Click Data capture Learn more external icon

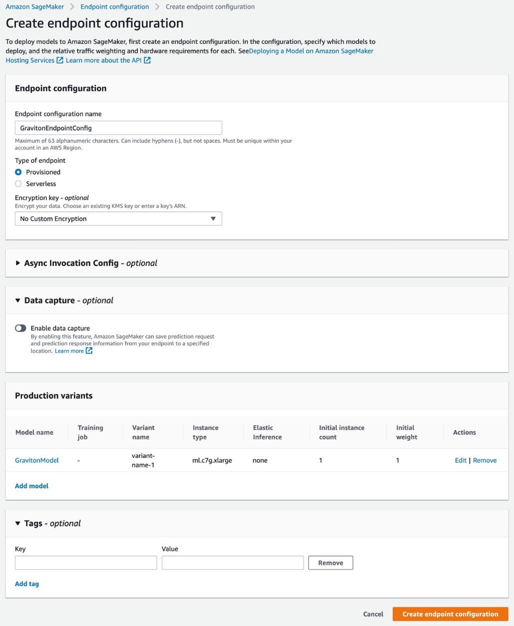pyautogui.click(x=89, y=351)
